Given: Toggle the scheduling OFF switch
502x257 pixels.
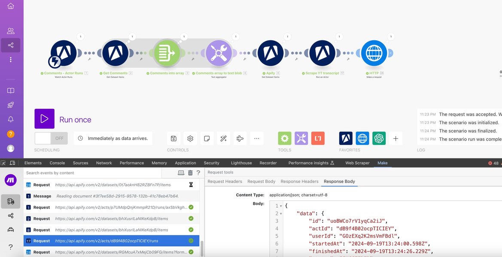Looking at the screenshot, I should (x=51, y=138).
